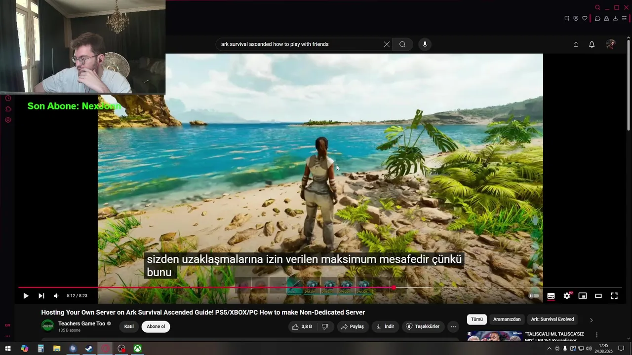The image size is (632, 355).
Task: Show more filter chips arrow
Action: pos(591,320)
